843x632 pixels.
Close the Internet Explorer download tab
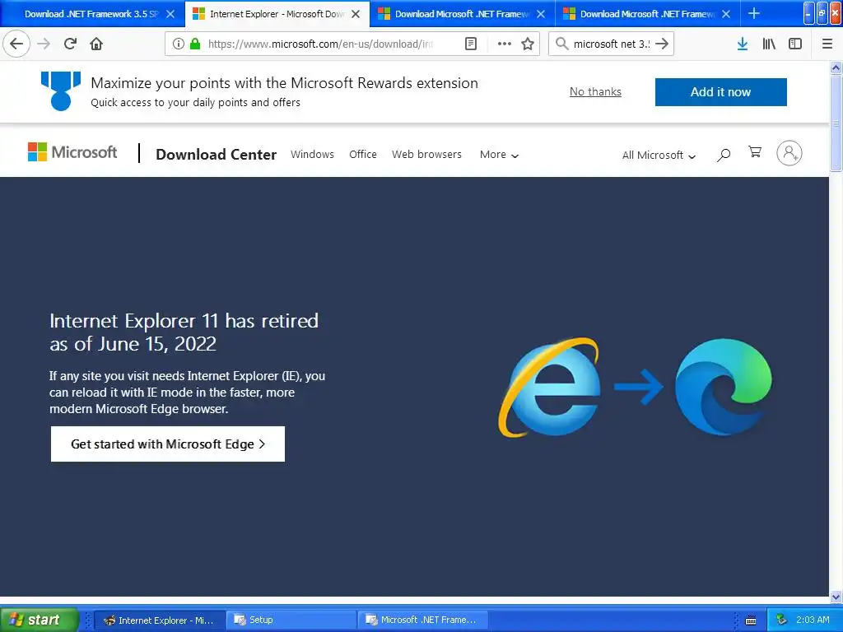(x=356, y=14)
